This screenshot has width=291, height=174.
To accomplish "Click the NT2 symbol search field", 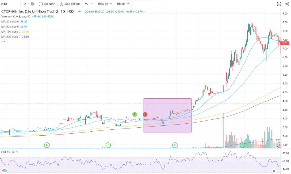I will (9, 4).
